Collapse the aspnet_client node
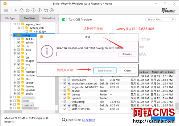Screen dimensions: 179x126 pos(15,24)
